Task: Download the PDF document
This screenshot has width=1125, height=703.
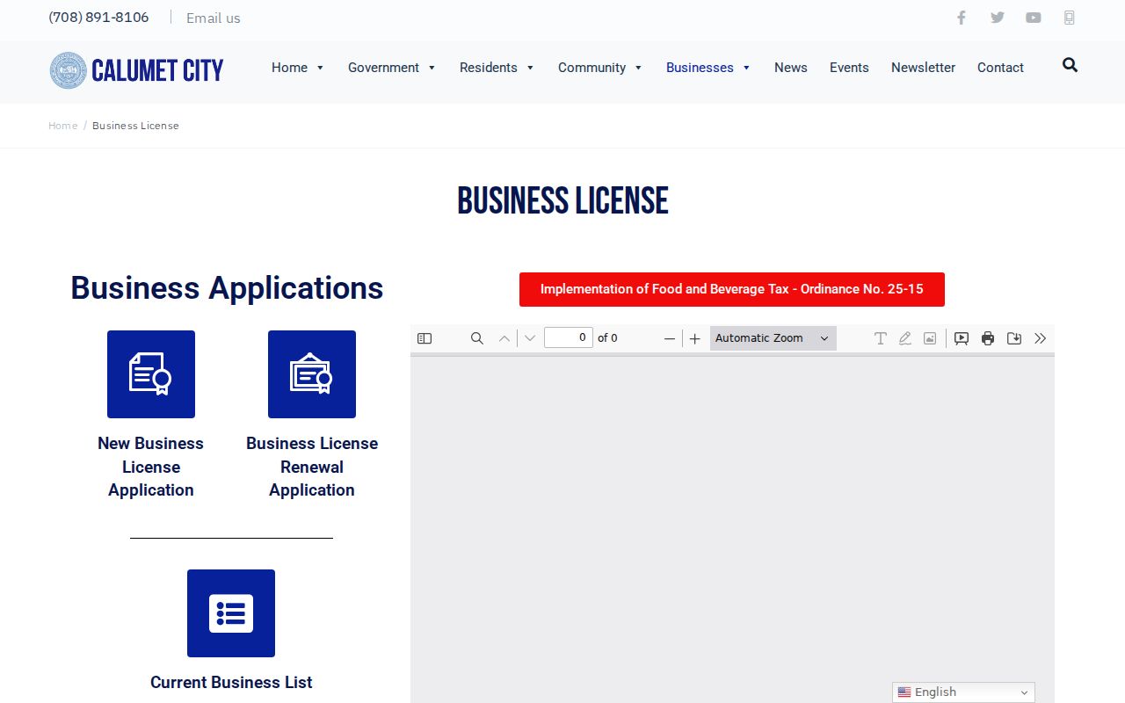Action: (x=1014, y=338)
